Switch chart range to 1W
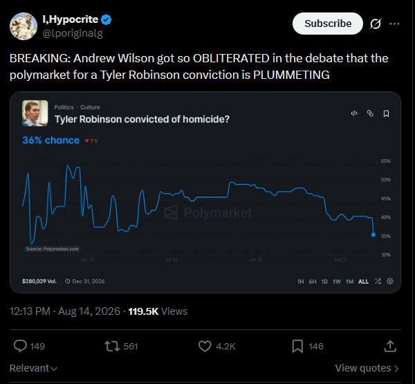This screenshot has width=415, height=384. (337, 282)
